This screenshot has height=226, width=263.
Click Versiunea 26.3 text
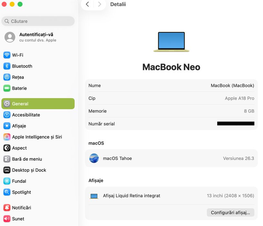(x=238, y=158)
